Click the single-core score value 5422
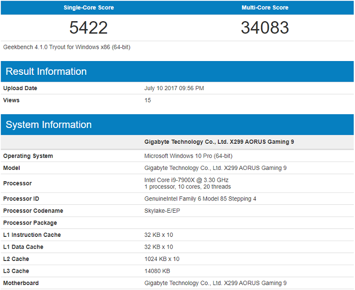 coord(89,28)
